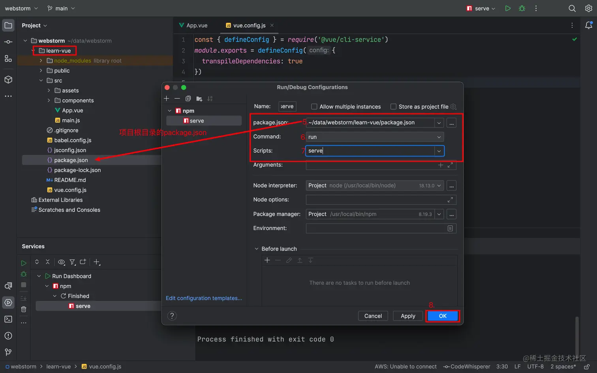Open IDE settings gear

(x=588, y=8)
